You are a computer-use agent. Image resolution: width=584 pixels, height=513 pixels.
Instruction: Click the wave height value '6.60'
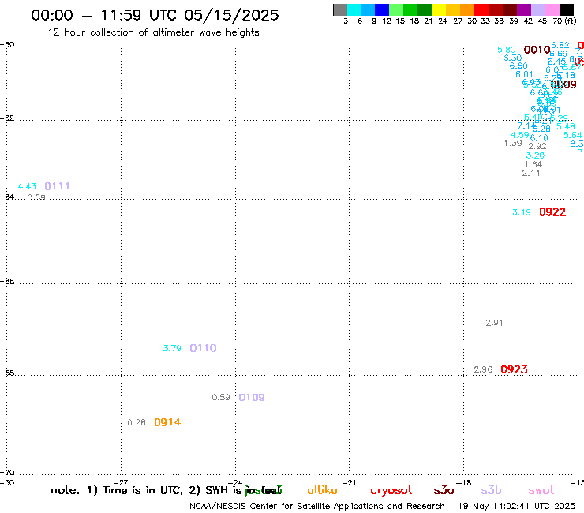(518, 66)
